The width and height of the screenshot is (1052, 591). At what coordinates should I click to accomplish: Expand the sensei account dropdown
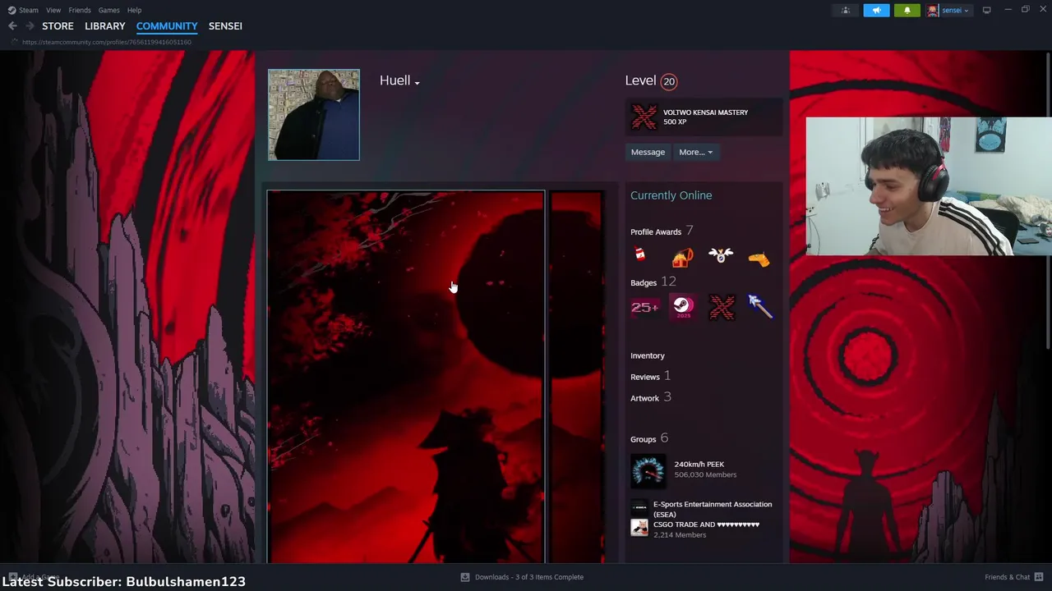point(955,10)
